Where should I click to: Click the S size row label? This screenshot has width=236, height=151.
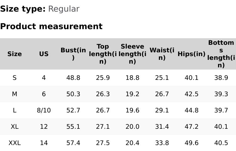(14, 78)
